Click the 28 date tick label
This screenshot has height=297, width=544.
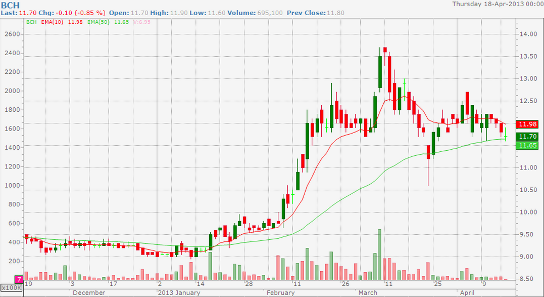249,284
